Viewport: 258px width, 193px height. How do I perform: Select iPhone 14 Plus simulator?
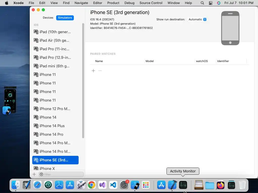tap(55, 126)
